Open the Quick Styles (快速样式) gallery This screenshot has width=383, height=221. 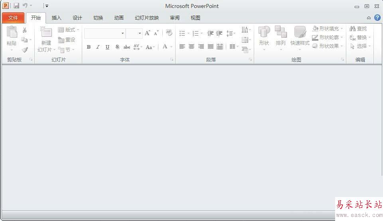(300, 38)
